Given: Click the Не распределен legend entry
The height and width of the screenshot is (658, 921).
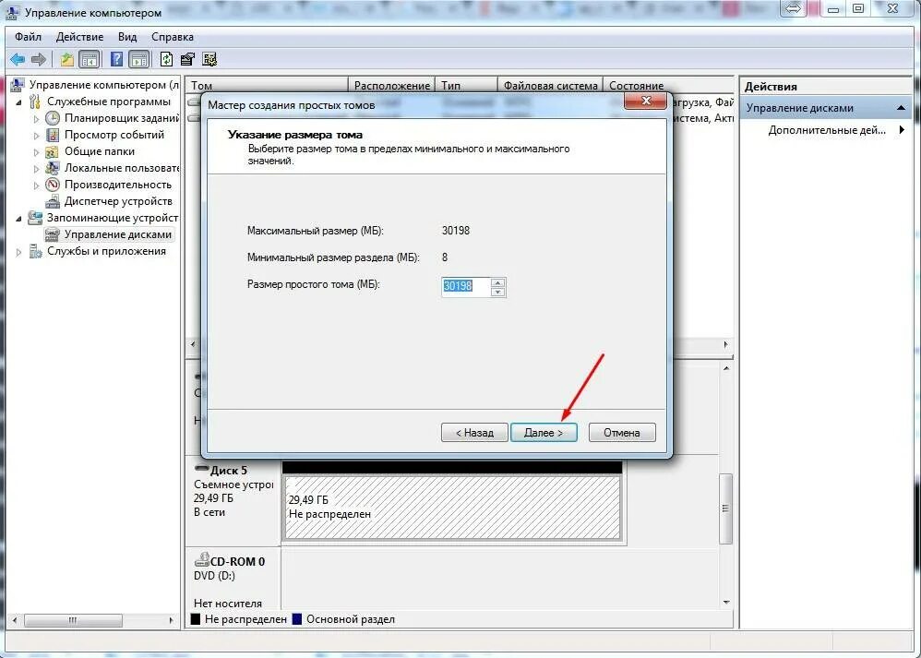Looking at the screenshot, I should pos(239,619).
